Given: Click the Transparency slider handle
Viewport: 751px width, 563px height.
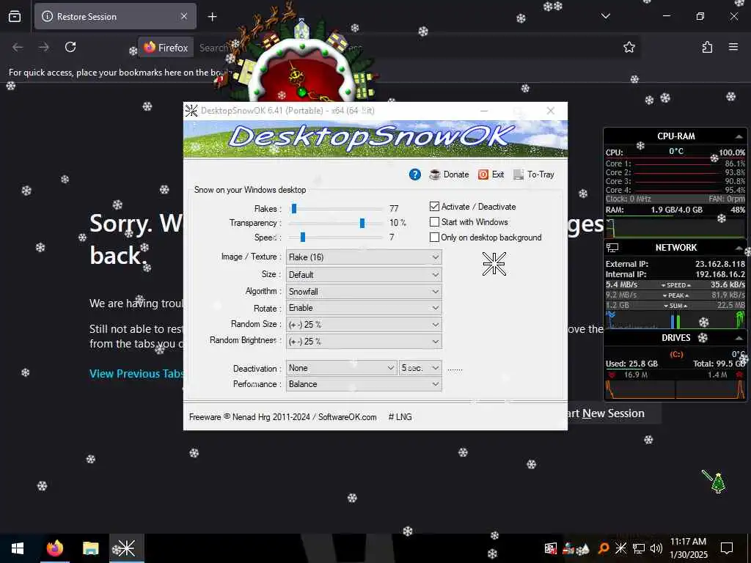Looking at the screenshot, I should pos(362,223).
